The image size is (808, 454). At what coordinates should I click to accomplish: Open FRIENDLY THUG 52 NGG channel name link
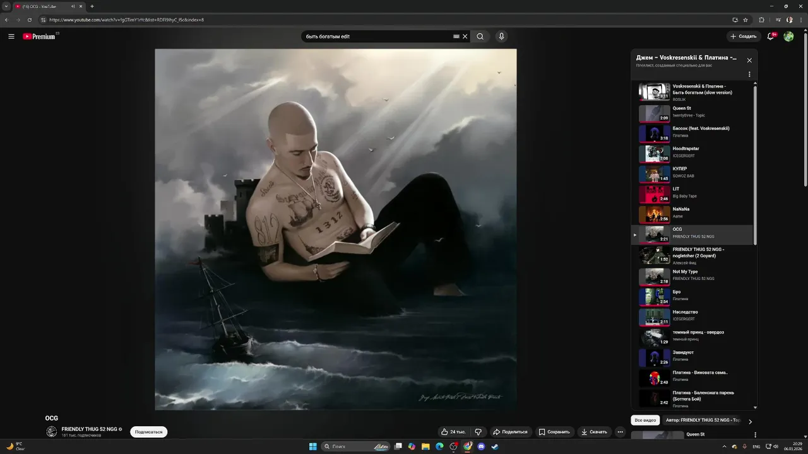pyautogui.click(x=90, y=429)
